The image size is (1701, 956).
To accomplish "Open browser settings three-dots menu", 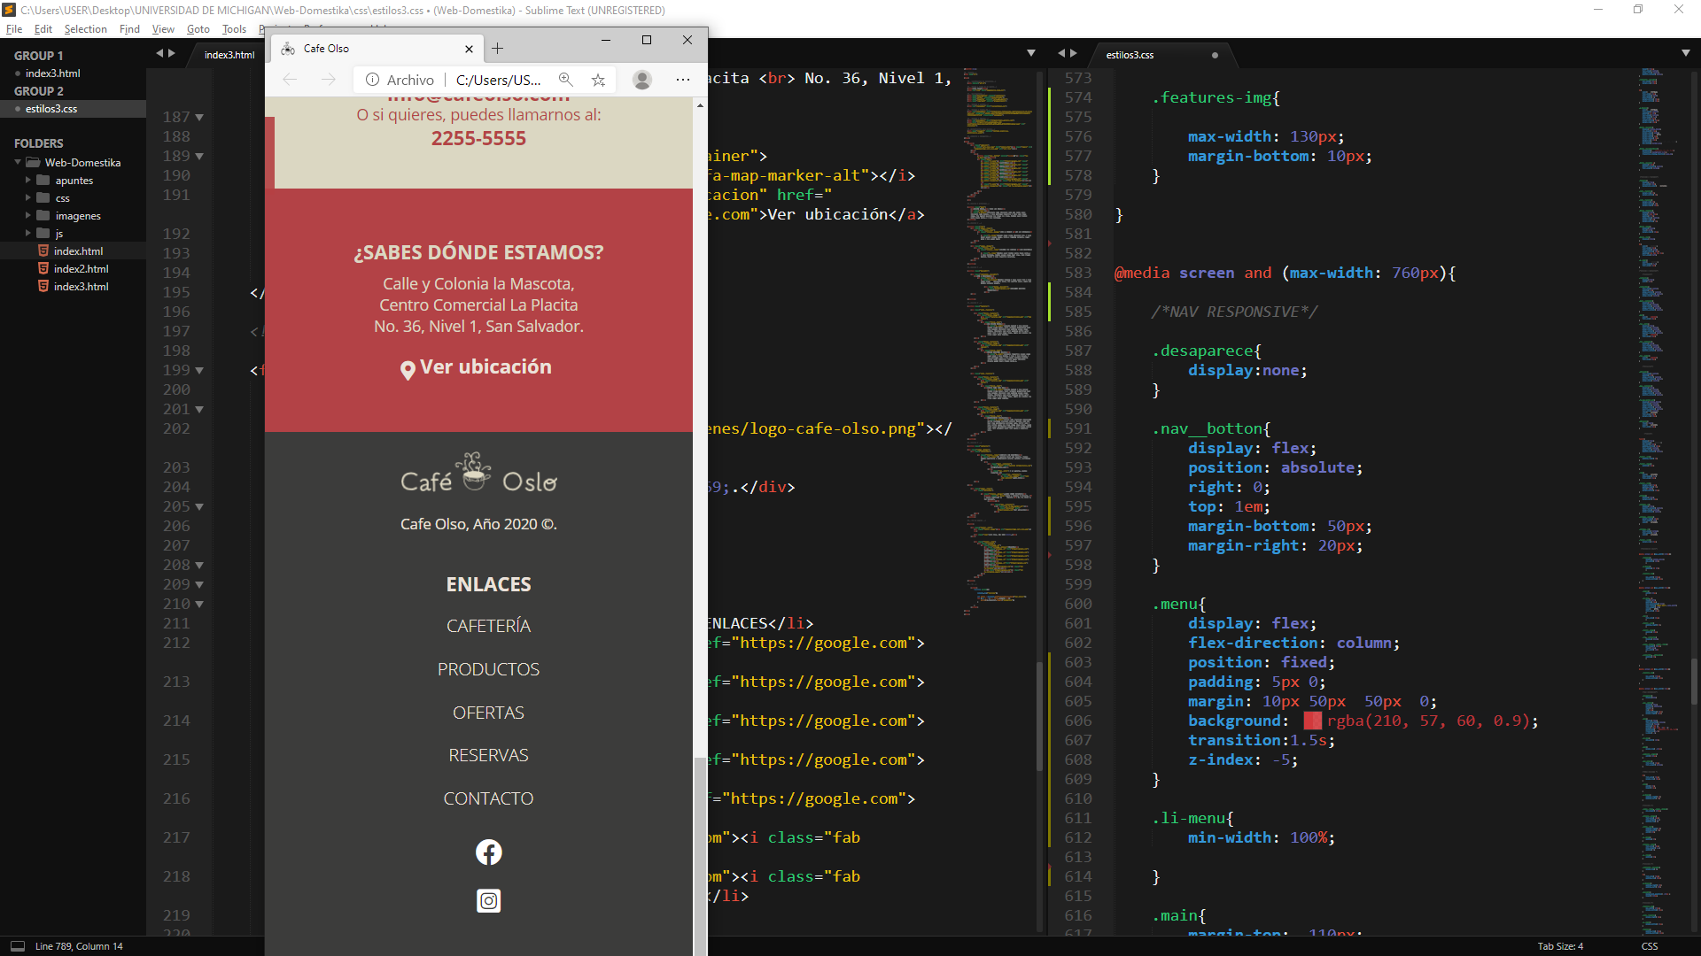I will pyautogui.click(x=682, y=80).
